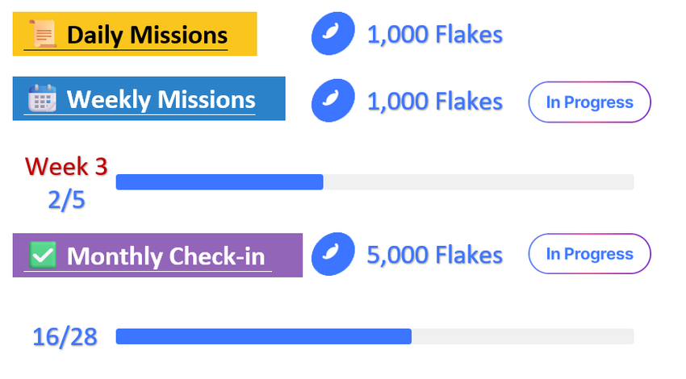Click the calendar icon beside Weekly Missions
The image size is (686, 379).
click(42, 99)
